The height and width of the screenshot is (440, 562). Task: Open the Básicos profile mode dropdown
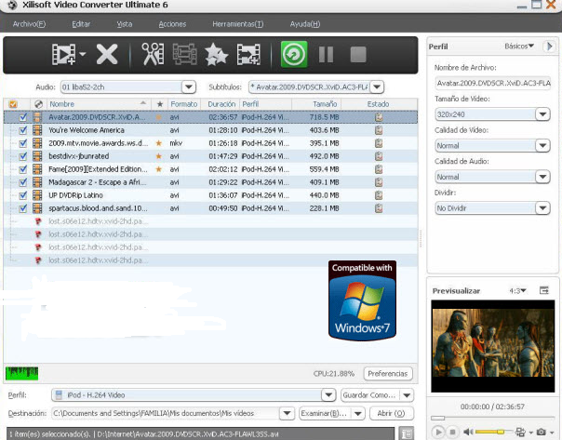pyautogui.click(x=519, y=46)
